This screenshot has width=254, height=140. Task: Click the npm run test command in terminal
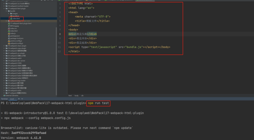(x=98, y=103)
